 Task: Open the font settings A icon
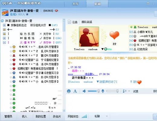click(75, 91)
